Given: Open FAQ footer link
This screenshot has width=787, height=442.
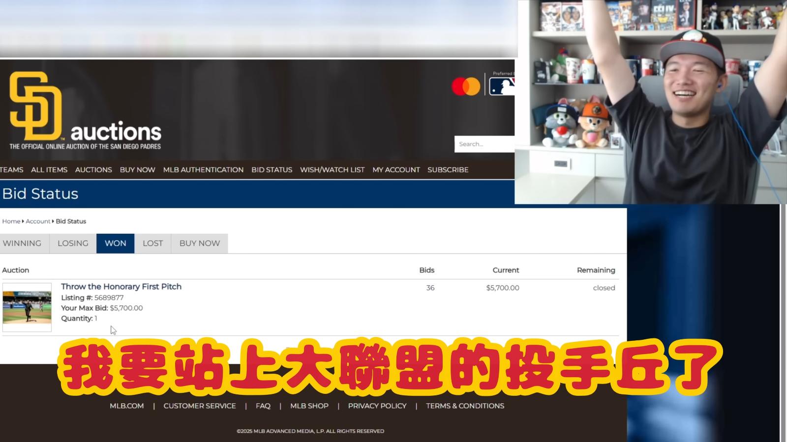Looking at the screenshot, I should click(x=263, y=406).
